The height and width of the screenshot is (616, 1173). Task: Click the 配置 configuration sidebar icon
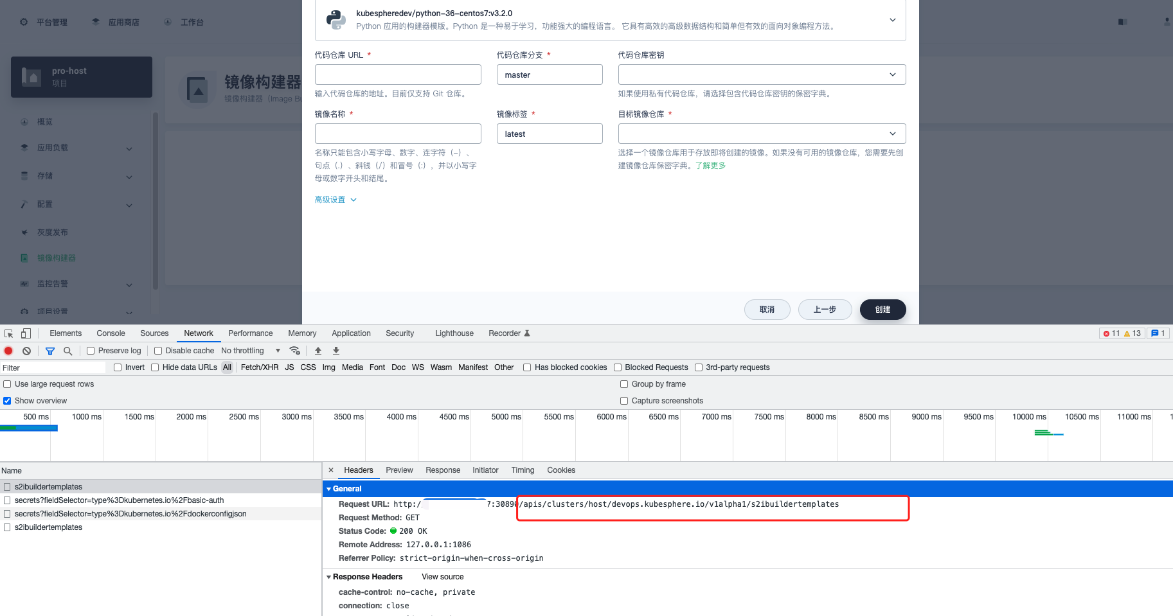(24, 204)
